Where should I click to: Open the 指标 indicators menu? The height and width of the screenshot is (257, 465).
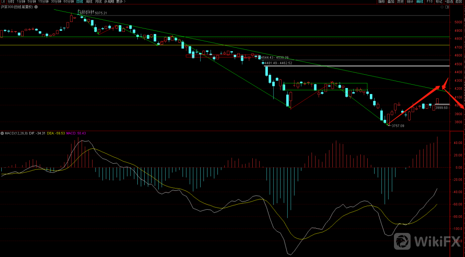coord(381,2)
